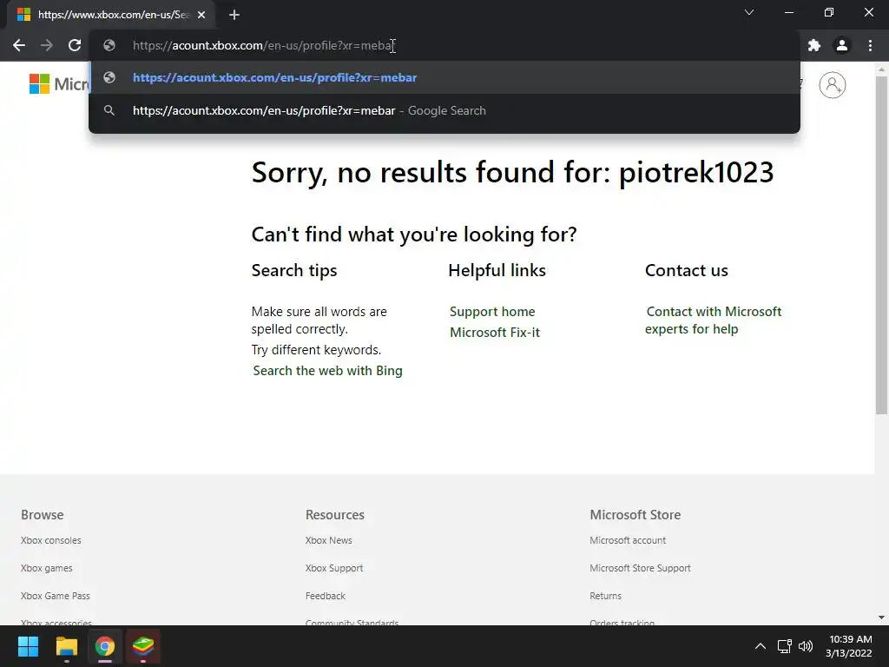This screenshot has height=667, width=889.
Task: Reload the current page
Action: click(75, 45)
